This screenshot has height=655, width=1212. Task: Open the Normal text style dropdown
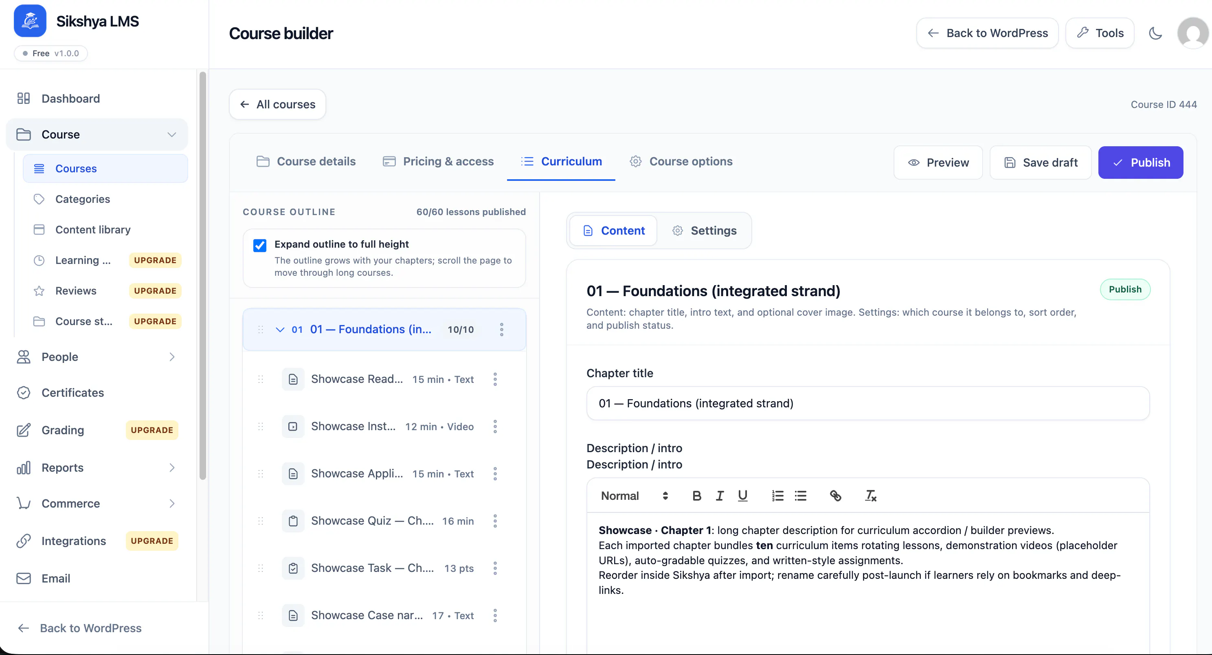(x=635, y=495)
